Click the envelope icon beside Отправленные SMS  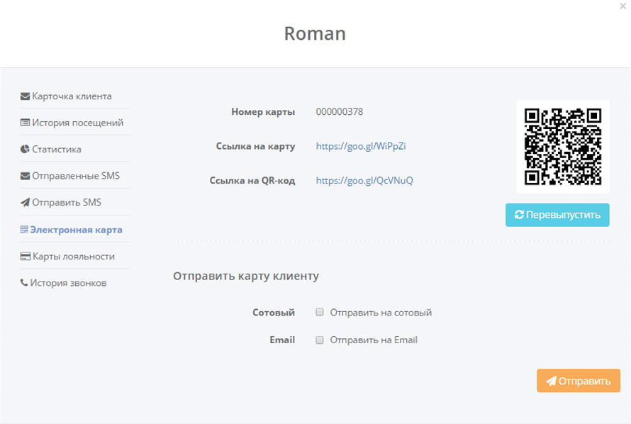pos(25,176)
